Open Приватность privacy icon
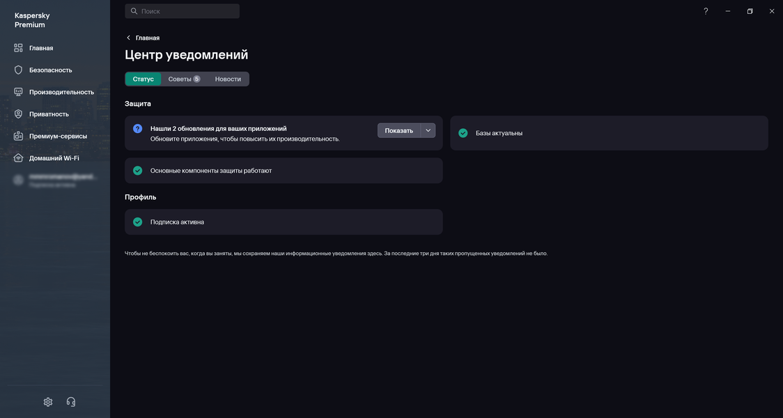The image size is (783, 418). pos(19,114)
